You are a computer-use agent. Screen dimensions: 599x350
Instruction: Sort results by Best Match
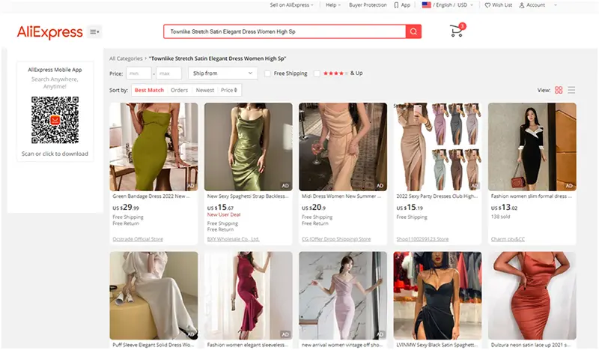click(x=149, y=90)
